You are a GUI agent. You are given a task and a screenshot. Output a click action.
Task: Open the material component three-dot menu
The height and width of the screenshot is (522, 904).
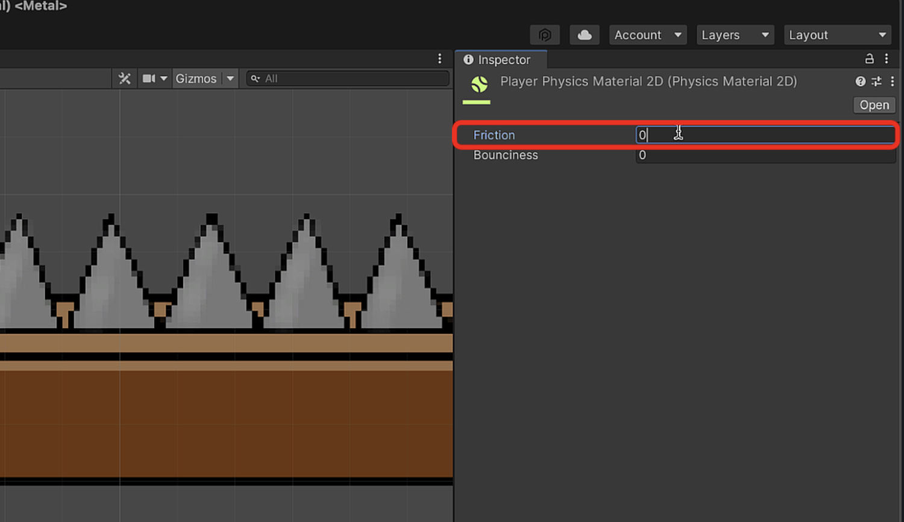(x=893, y=81)
